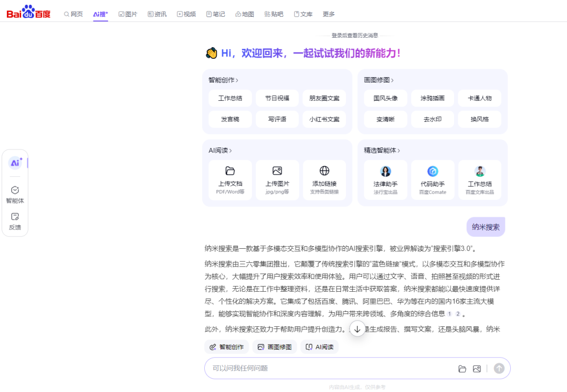Go to the 文库 tab
567x392 pixels.
[x=303, y=14]
